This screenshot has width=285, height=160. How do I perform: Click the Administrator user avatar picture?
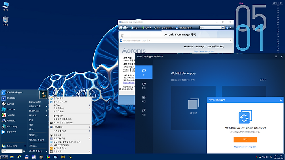43,95
